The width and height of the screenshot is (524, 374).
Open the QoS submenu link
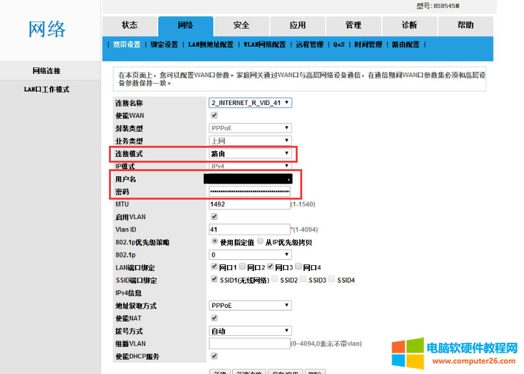(x=339, y=45)
